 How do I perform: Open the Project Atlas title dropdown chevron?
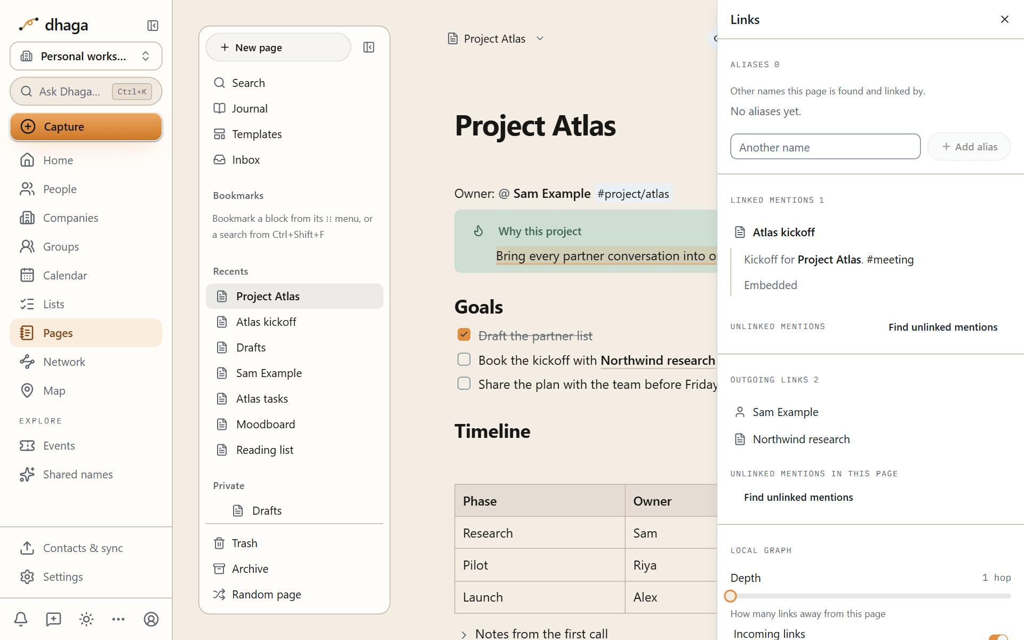(540, 38)
